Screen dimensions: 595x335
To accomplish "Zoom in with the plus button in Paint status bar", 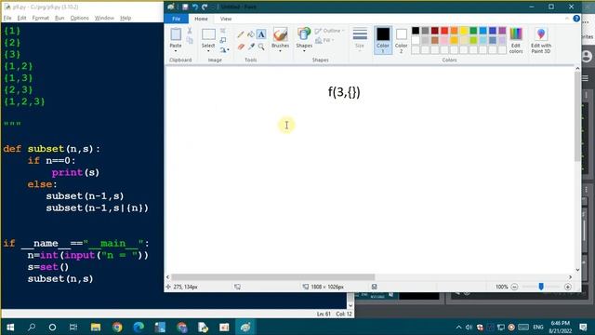I will (x=568, y=288).
